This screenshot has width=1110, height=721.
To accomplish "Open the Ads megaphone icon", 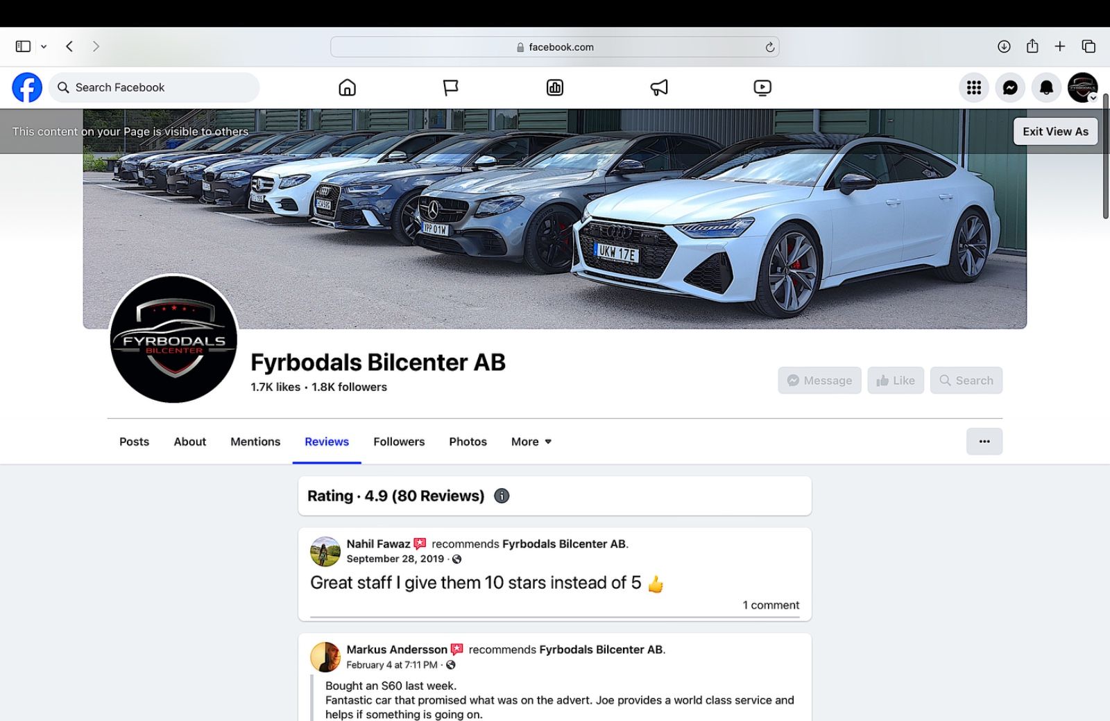I will [x=659, y=87].
